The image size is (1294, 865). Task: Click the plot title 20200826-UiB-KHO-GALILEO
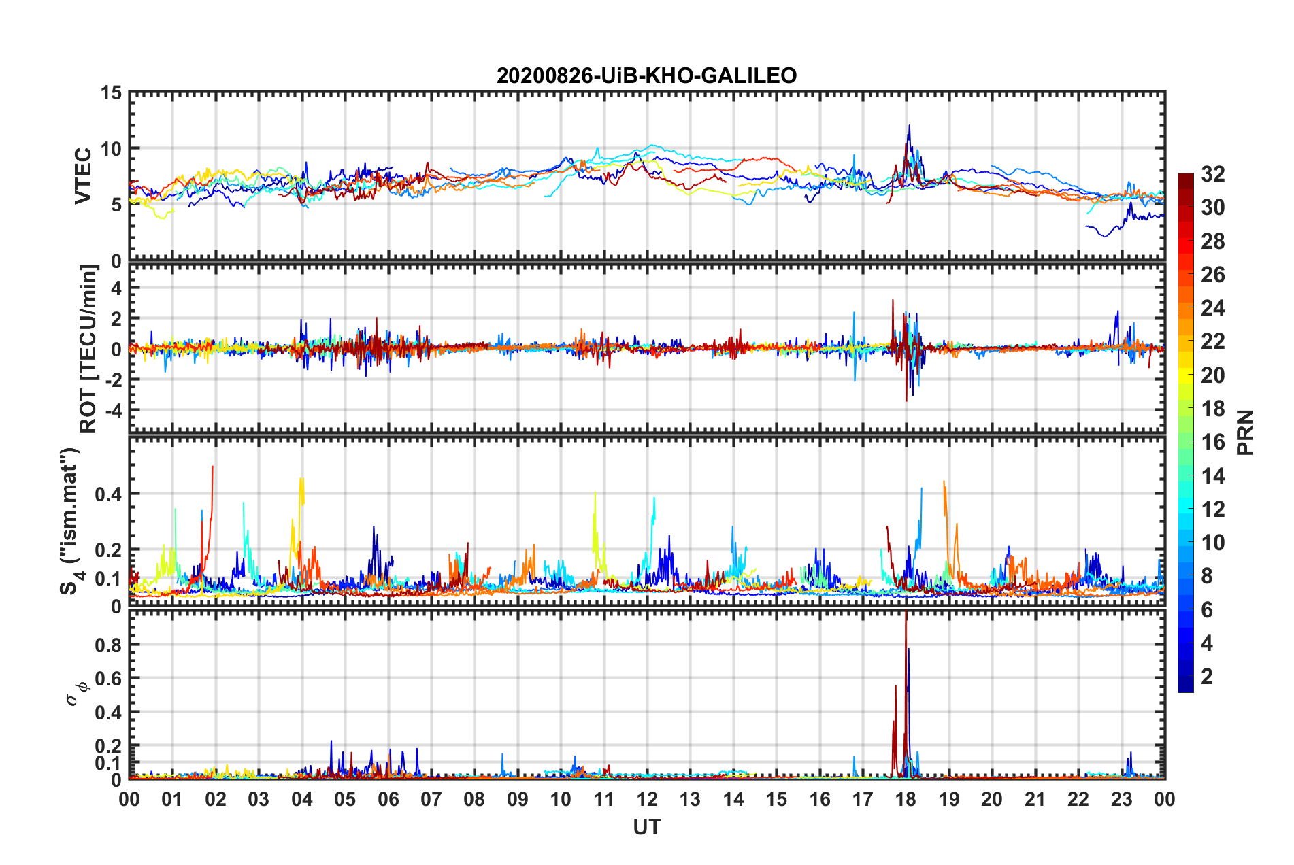tap(646, 75)
